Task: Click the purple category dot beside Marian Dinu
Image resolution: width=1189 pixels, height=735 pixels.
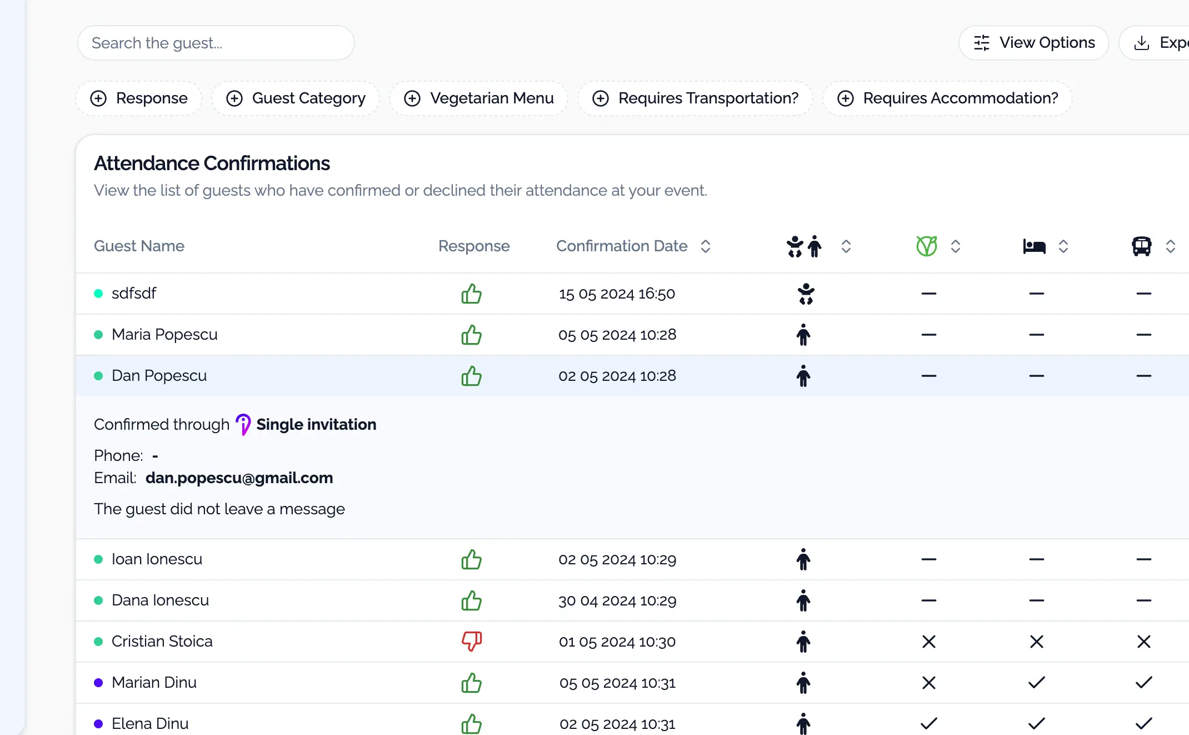Action: pos(98,683)
